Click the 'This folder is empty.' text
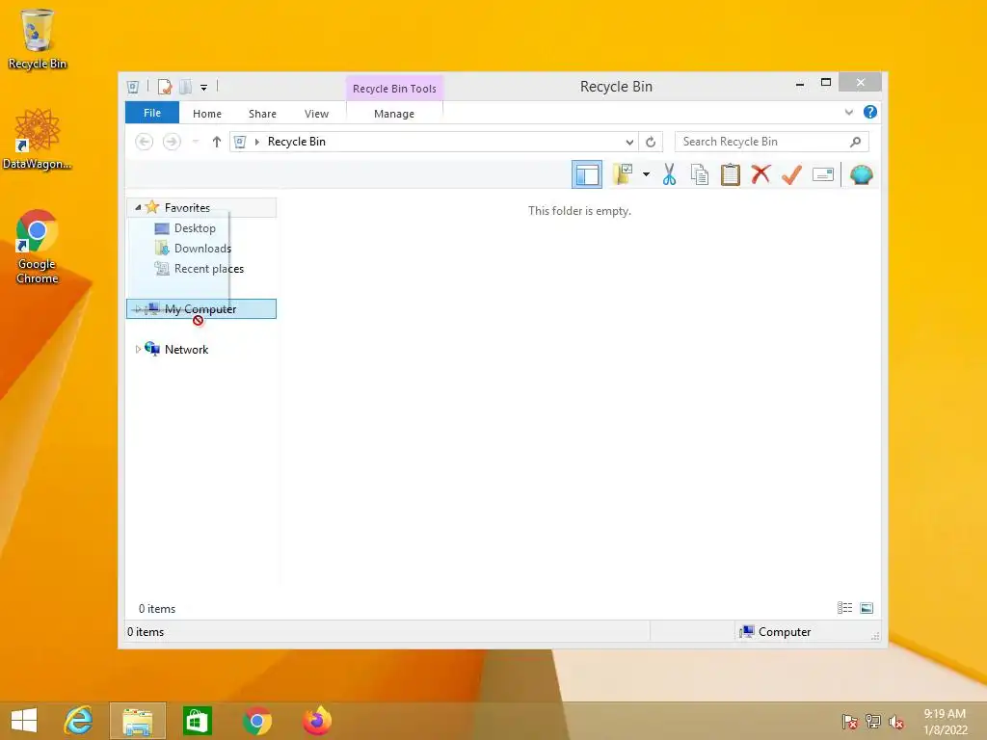Viewport: 987px width, 740px height. point(579,211)
